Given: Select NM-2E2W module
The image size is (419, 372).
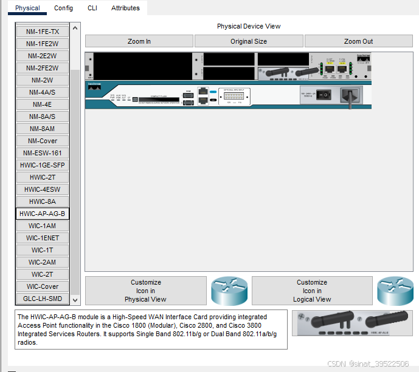Looking at the screenshot, I should click(43, 56).
